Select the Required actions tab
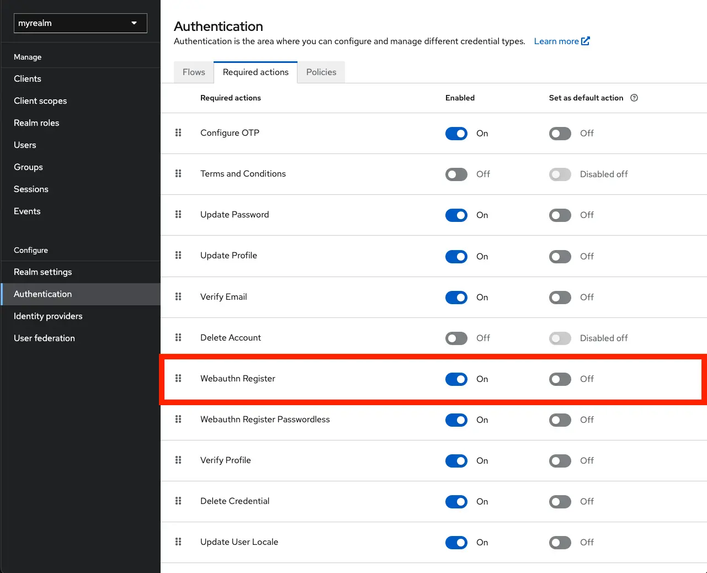 click(x=256, y=72)
